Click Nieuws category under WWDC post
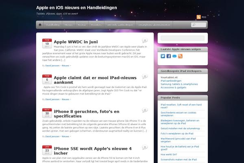Viewport: 244px width, 163px height. pyautogui.click(x=65, y=66)
